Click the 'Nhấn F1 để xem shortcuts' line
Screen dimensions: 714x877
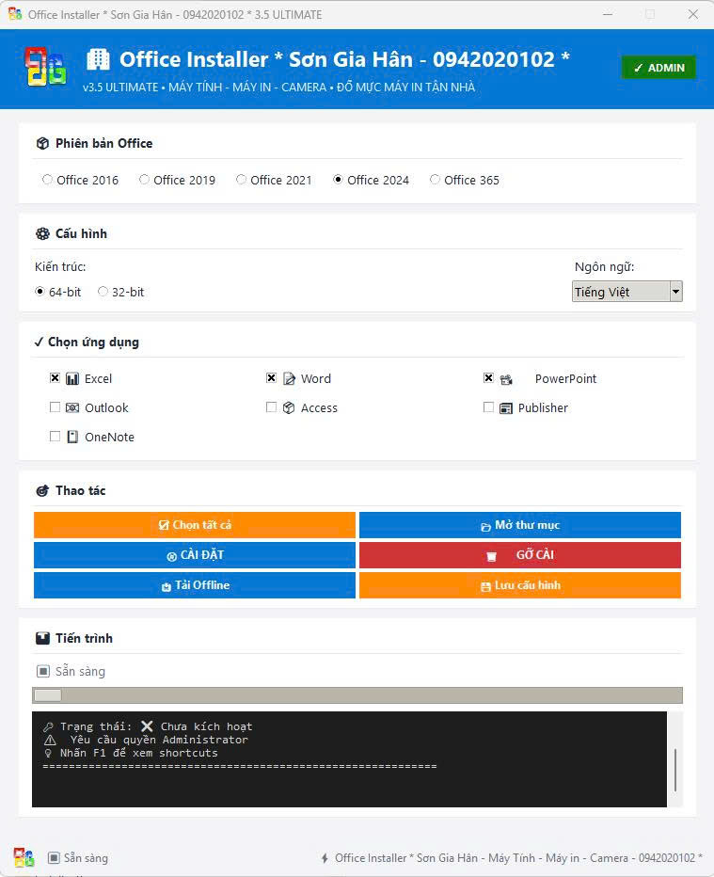click(138, 754)
